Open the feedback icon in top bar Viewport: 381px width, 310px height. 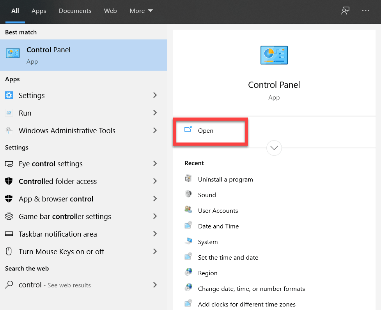345,11
